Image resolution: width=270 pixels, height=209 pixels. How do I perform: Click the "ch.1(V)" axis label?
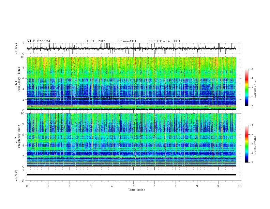[x=16, y=48]
